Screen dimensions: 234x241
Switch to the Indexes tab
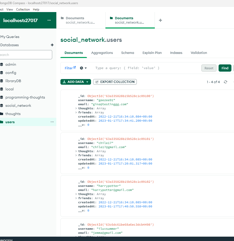(176, 53)
